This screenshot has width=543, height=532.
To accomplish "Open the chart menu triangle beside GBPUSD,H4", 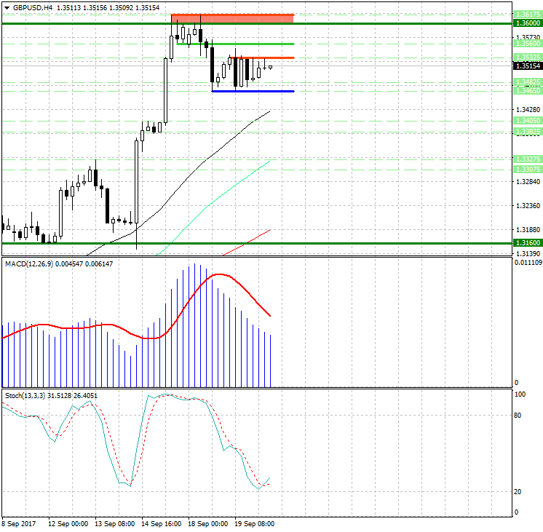I will 7,7.
